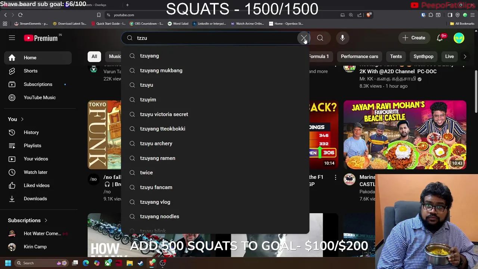The height and width of the screenshot is (269, 478).
Task: Choose the "tzuyang mukbang" suggestion
Action: [215, 70]
